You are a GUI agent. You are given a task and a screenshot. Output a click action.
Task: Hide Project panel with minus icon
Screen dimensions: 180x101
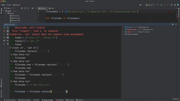(x=36, y=8)
